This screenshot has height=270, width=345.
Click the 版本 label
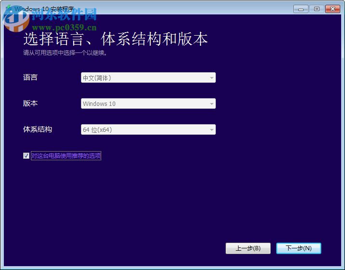coord(30,103)
